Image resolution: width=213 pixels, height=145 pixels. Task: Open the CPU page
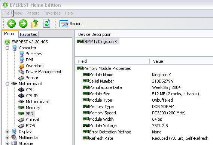click(30, 90)
